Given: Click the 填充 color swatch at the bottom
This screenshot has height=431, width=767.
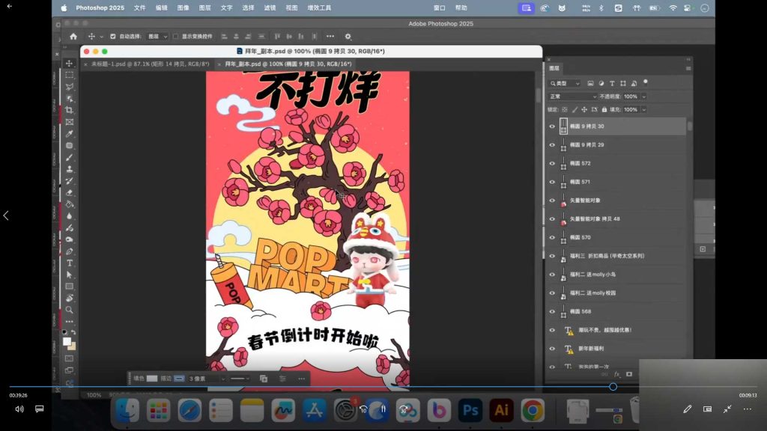Looking at the screenshot, I should click(151, 378).
